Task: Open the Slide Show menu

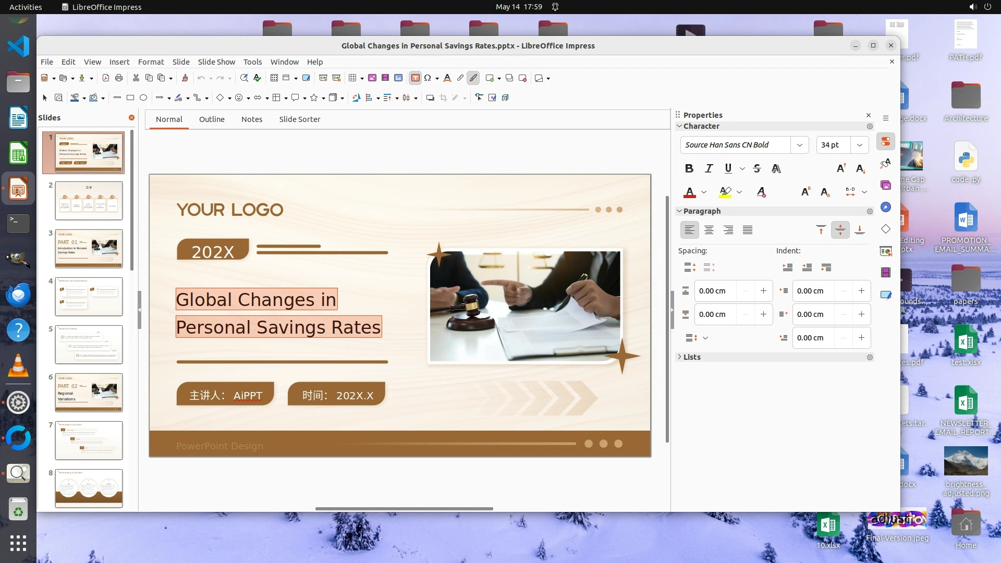Action: tap(216, 62)
